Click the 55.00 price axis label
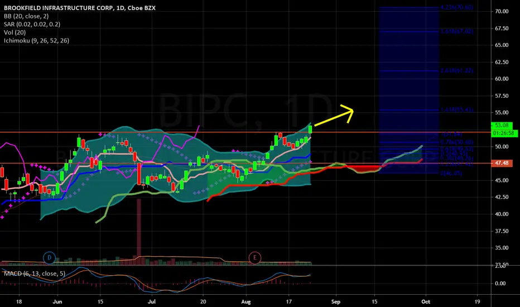This screenshot has width=520, height=307. (x=502, y=113)
